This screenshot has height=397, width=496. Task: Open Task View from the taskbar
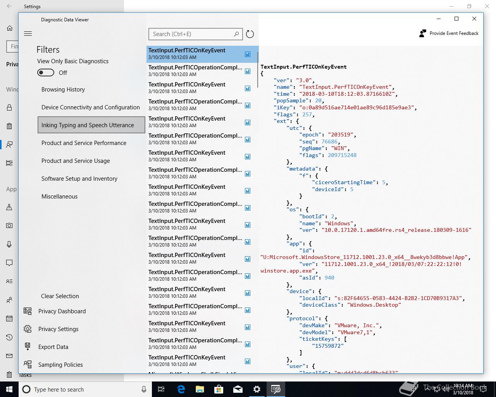tap(161, 389)
